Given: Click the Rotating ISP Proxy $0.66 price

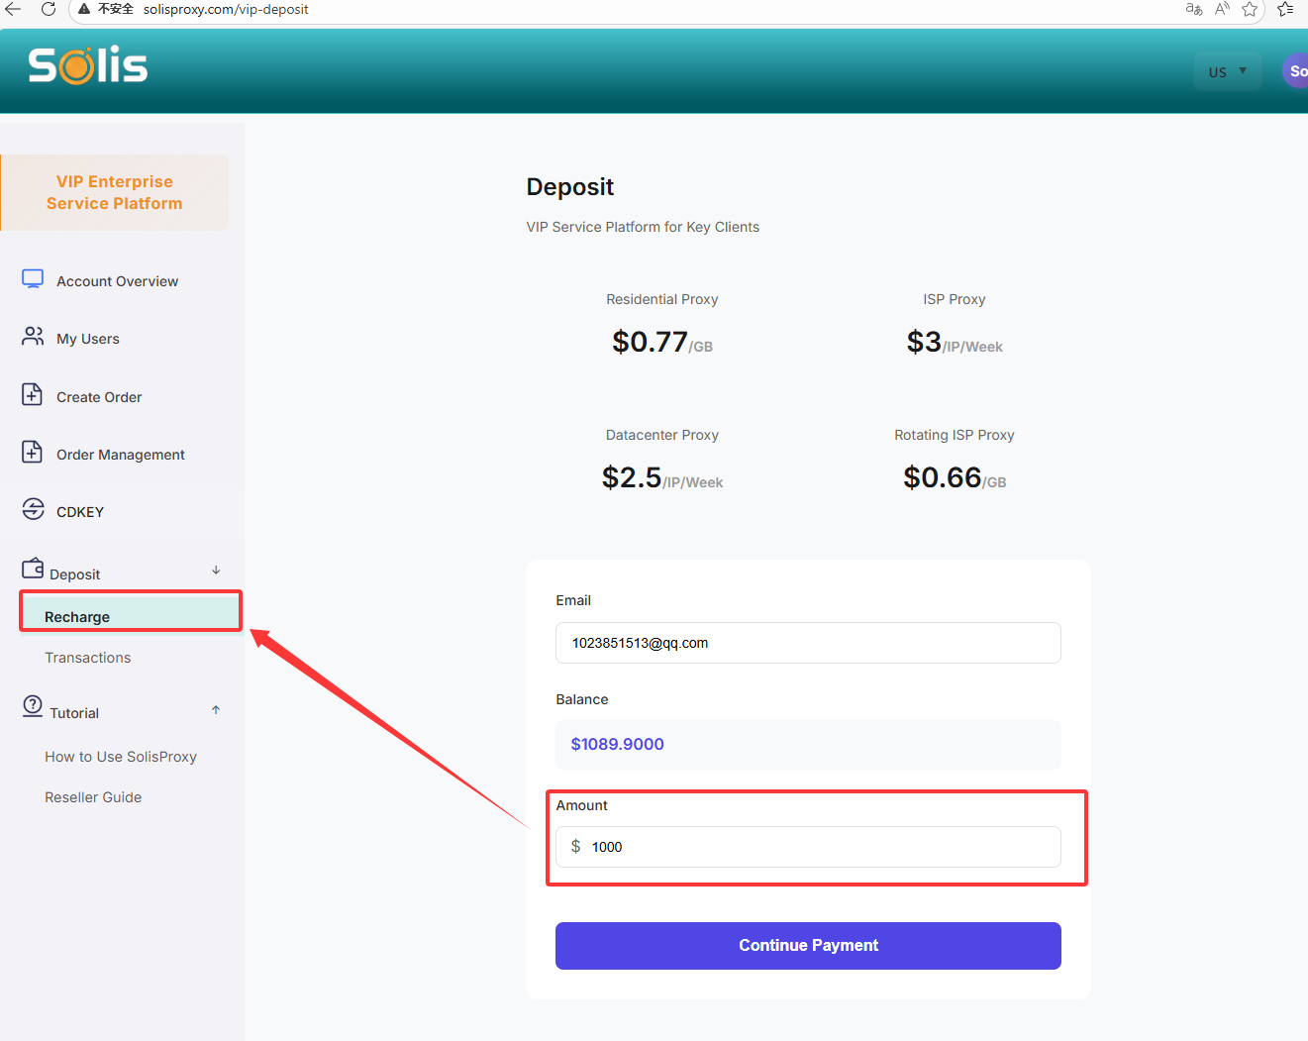Looking at the screenshot, I should tap(955, 477).
